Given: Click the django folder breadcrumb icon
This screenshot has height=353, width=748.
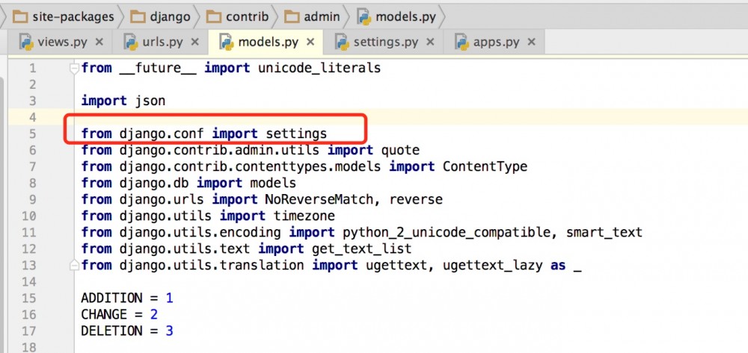Looking at the screenshot, I should tap(137, 16).
